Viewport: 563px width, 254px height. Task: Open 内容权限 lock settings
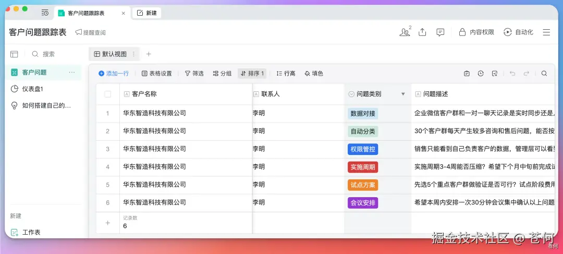pyautogui.click(x=476, y=32)
